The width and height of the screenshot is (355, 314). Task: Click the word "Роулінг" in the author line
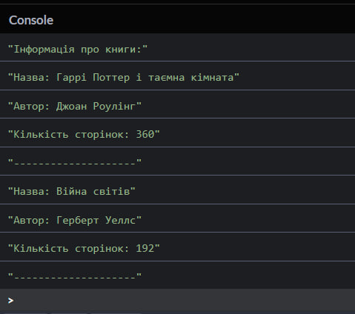[x=114, y=106]
